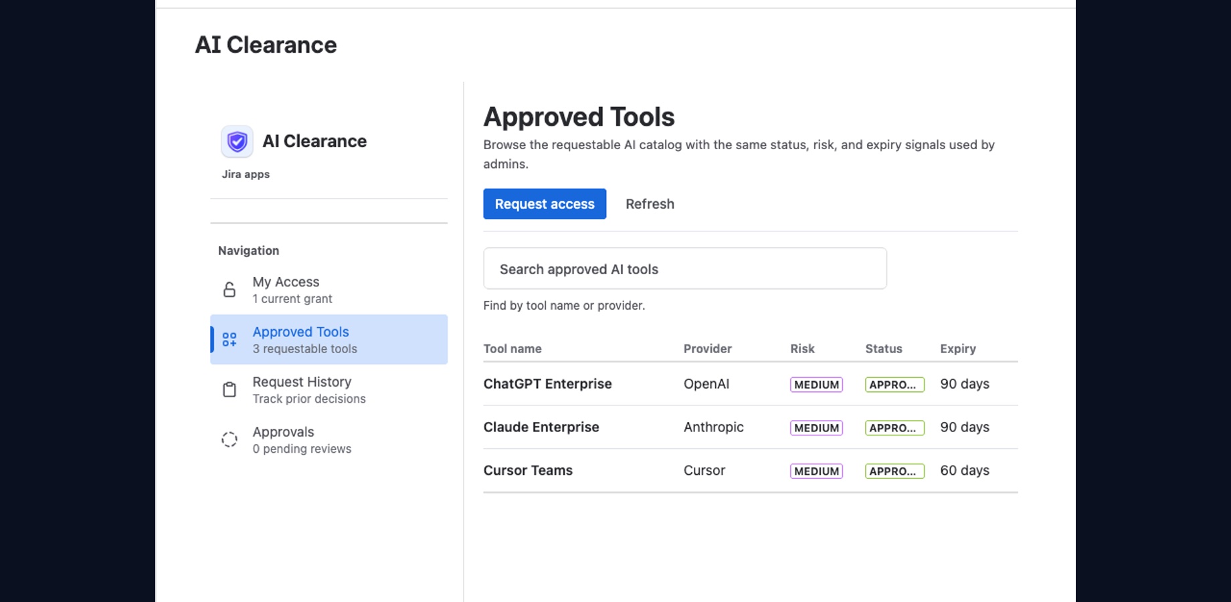The height and width of the screenshot is (602, 1231).
Task: Click the APPRO... status badge for Cursor Teams
Action: (894, 472)
